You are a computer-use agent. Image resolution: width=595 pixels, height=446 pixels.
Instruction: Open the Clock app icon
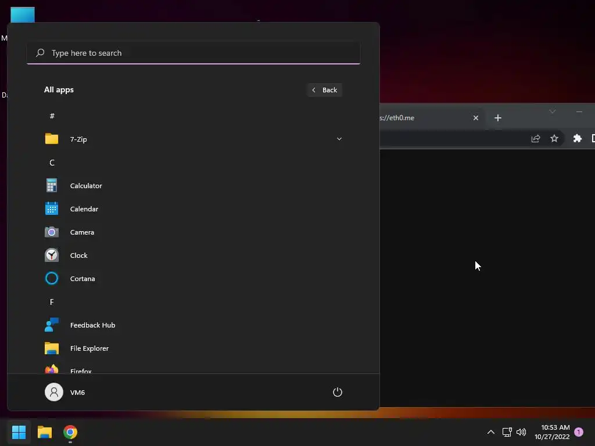tap(52, 256)
